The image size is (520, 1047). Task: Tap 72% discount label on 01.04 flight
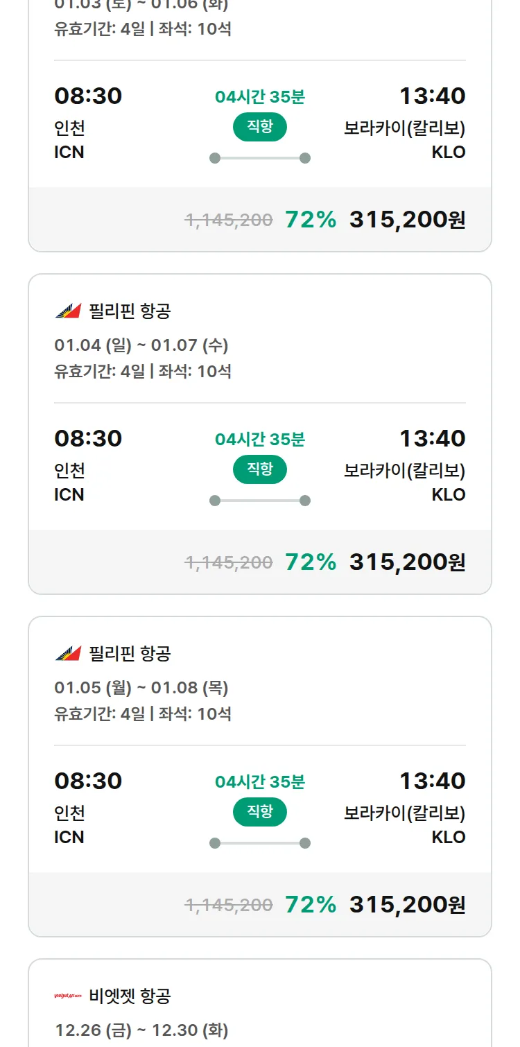[311, 562]
